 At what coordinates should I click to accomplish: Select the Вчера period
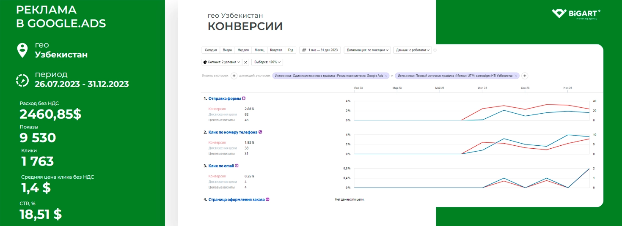228,50
